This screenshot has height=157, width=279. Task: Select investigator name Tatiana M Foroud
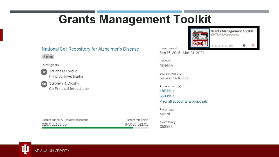(63, 71)
